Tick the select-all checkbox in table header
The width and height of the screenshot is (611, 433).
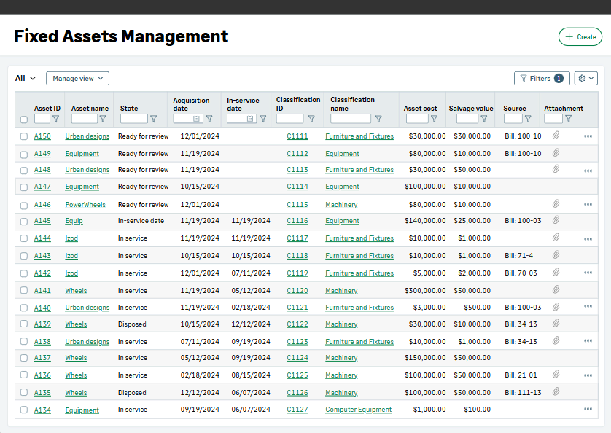click(x=24, y=120)
